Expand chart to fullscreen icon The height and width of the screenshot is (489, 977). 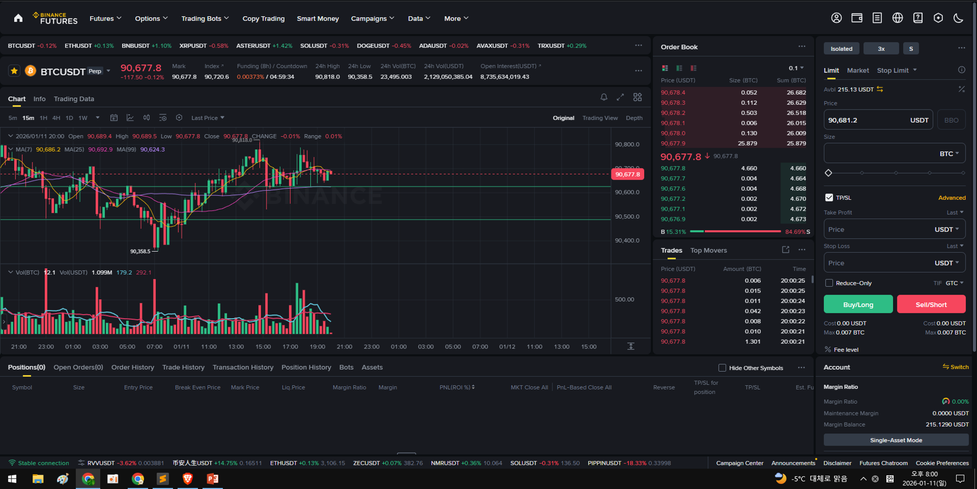click(x=620, y=97)
